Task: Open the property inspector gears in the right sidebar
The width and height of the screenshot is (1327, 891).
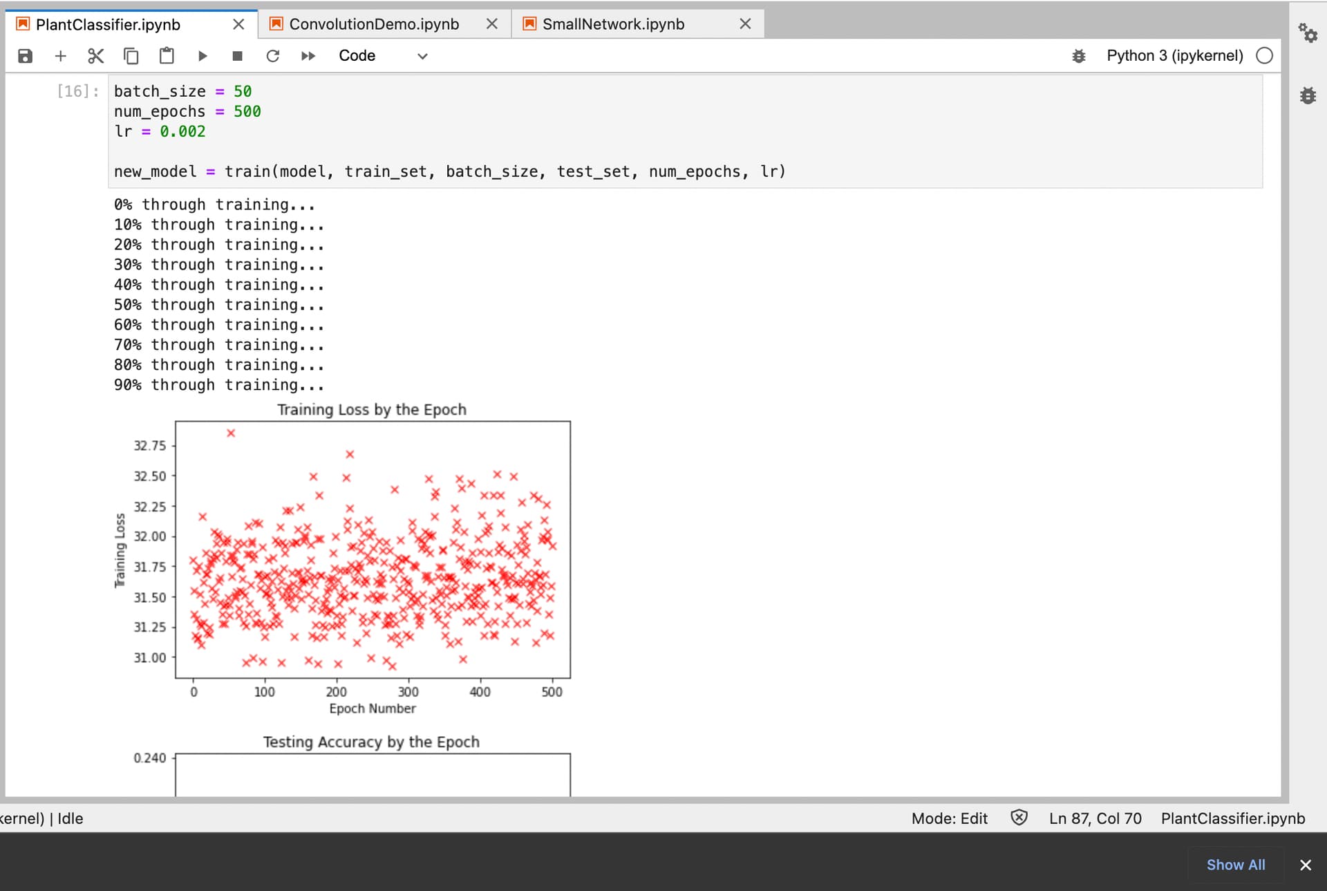Action: [x=1307, y=32]
